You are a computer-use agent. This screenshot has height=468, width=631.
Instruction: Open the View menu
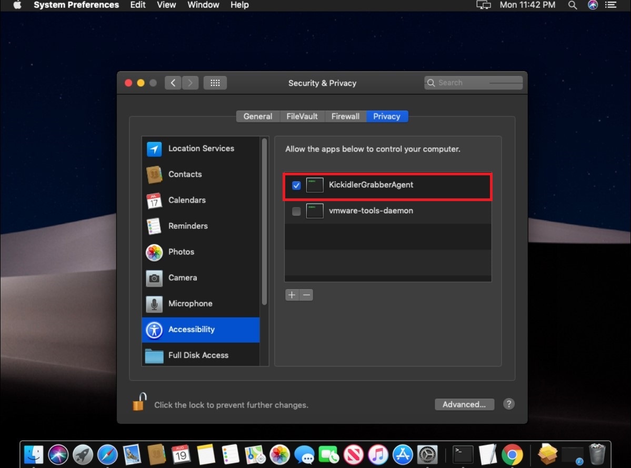[x=166, y=5]
